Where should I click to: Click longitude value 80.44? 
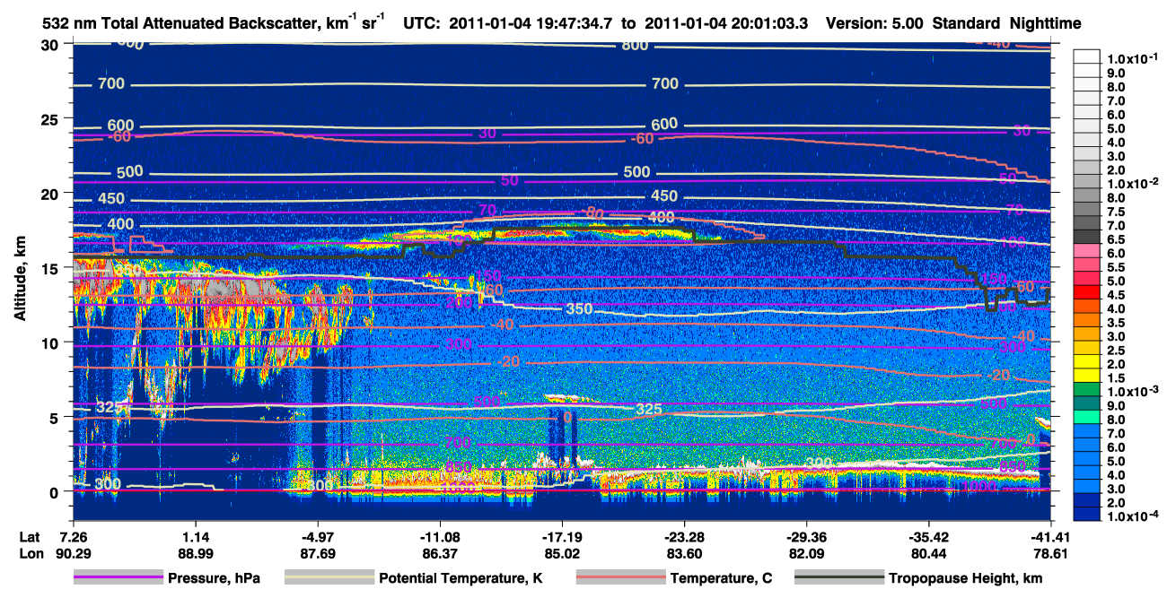(x=928, y=554)
